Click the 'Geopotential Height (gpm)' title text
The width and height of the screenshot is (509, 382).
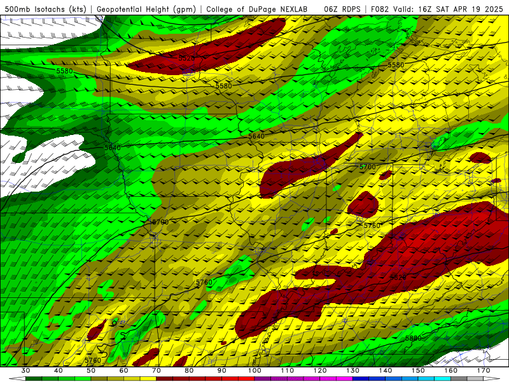tap(146, 9)
